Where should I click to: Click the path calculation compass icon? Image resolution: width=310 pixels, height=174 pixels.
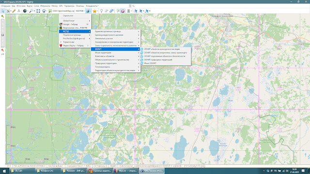[x=19, y=11]
